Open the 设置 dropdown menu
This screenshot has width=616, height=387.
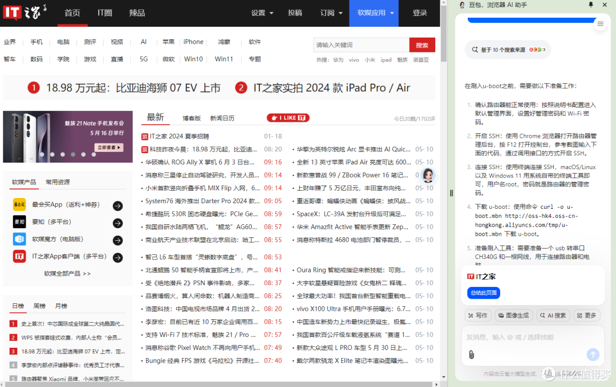[x=262, y=13]
